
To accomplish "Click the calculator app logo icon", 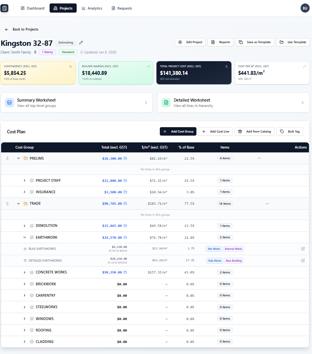I will point(4,8).
